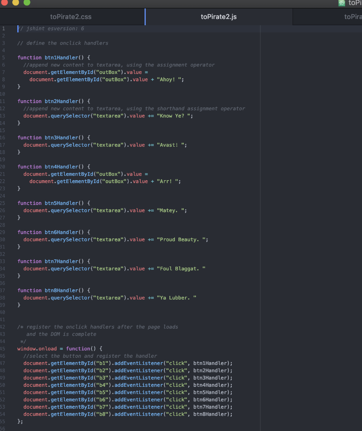
Task: Click line number 33 in the gutter
Action: tap(3, 261)
